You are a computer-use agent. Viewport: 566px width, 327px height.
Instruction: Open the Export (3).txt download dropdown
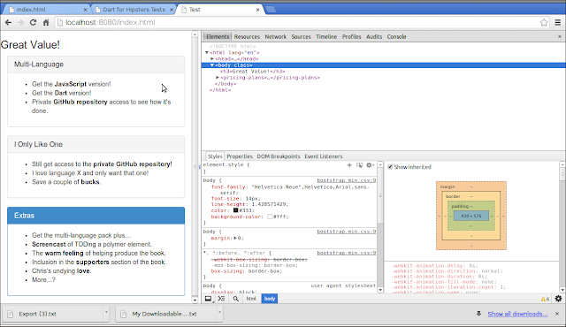tap(106, 312)
